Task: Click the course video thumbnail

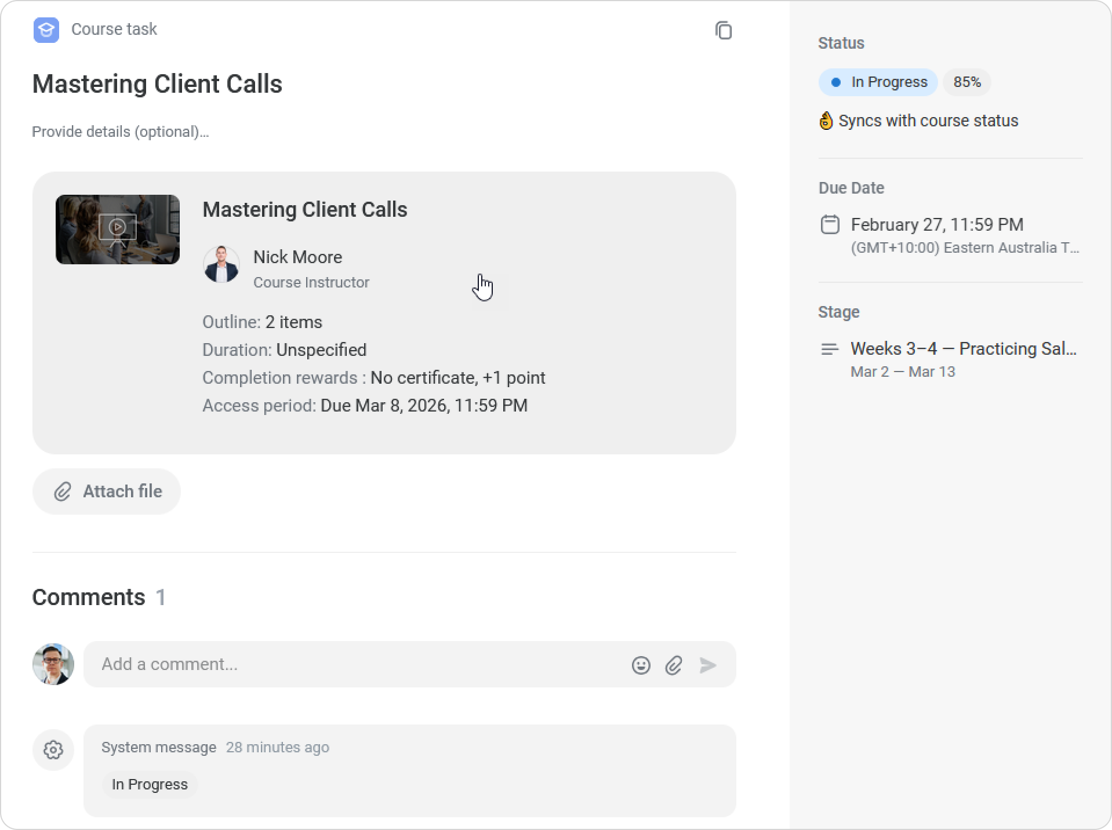Action: [x=118, y=230]
